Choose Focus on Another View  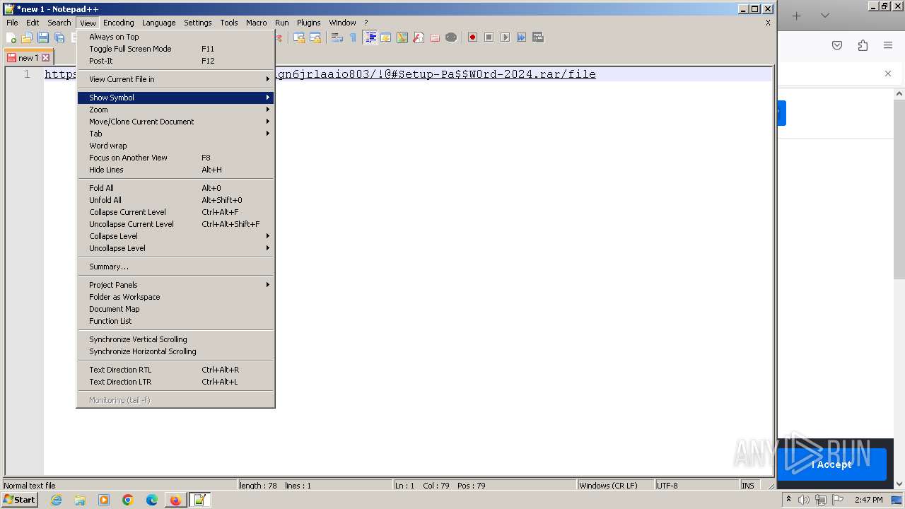click(175, 158)
